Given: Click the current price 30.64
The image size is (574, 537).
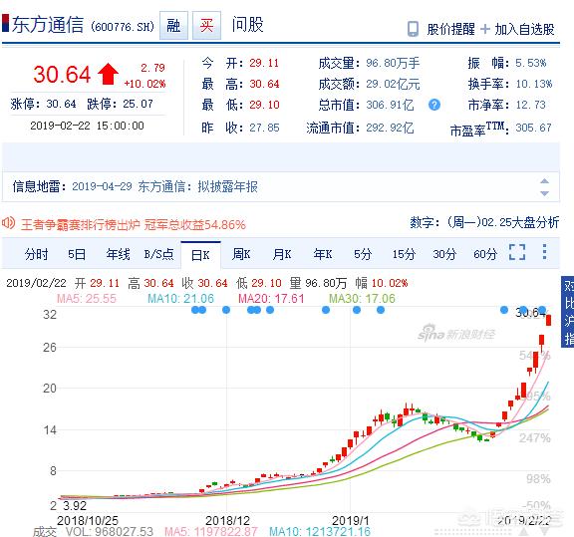Looking at the screenshot, I should point(62,75).
